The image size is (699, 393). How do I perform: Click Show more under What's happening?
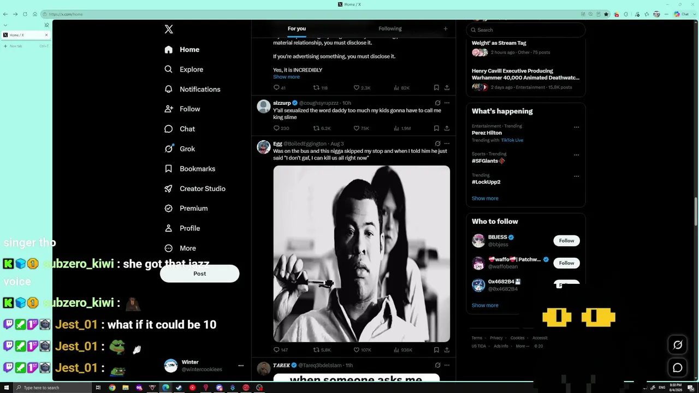(x=485, y=198)
